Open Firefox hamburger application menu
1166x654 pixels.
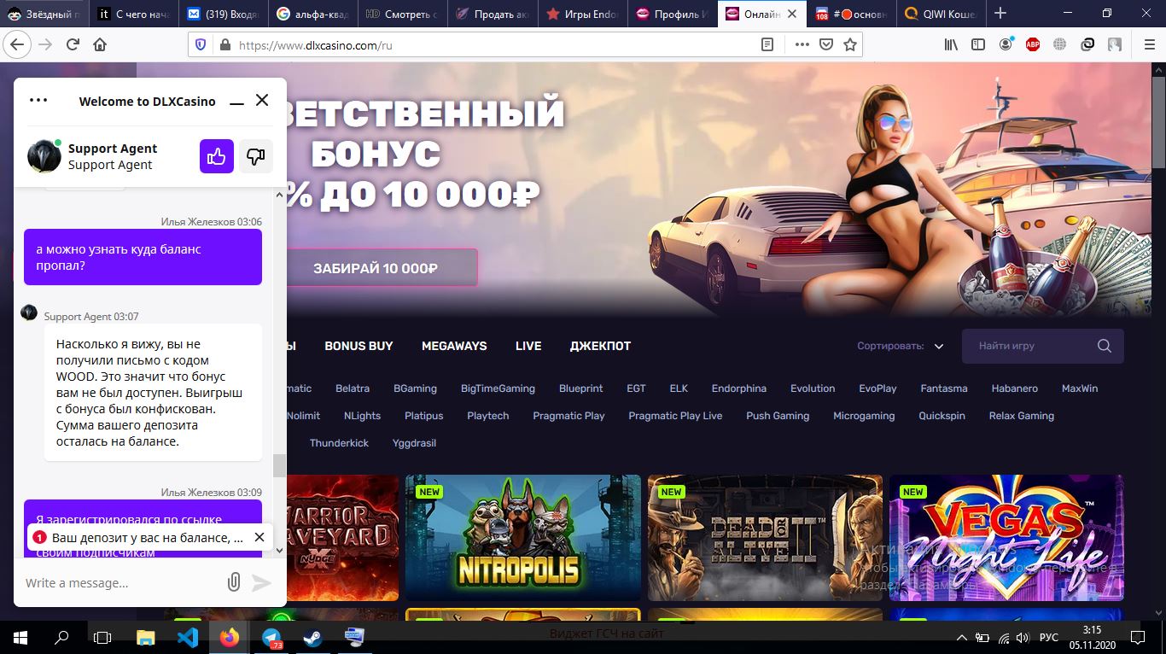tap(1148, 44)
